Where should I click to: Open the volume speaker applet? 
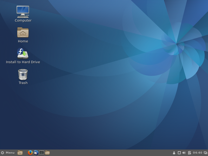pyautogui.click(x=184, y=153)
